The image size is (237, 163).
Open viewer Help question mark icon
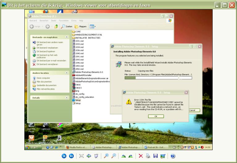click(x=173, y=156)
